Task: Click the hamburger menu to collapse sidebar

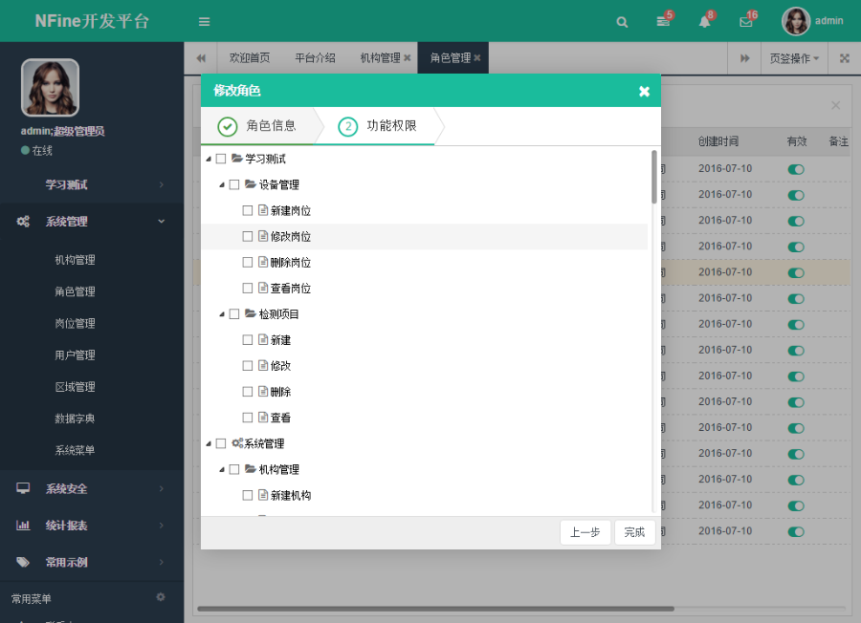Action: 204,21
